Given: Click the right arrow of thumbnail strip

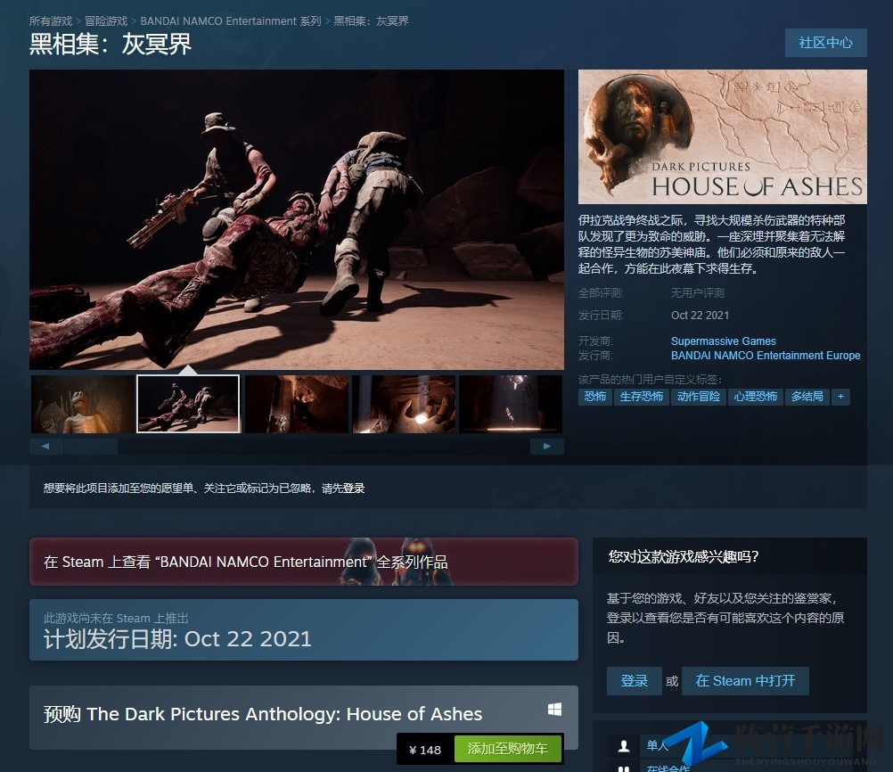Looking at the screenshot, I should coord(546,446).
